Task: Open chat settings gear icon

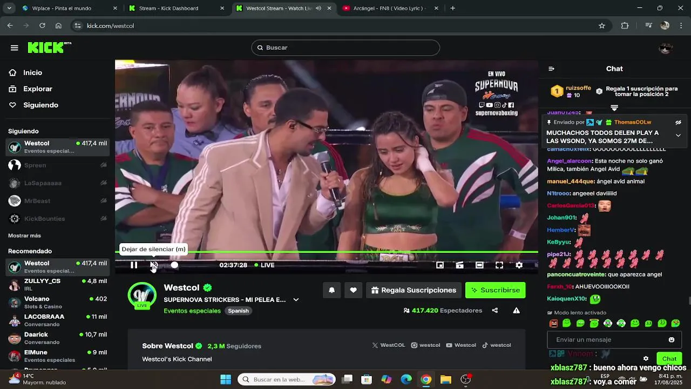Action: click(646, 358)
